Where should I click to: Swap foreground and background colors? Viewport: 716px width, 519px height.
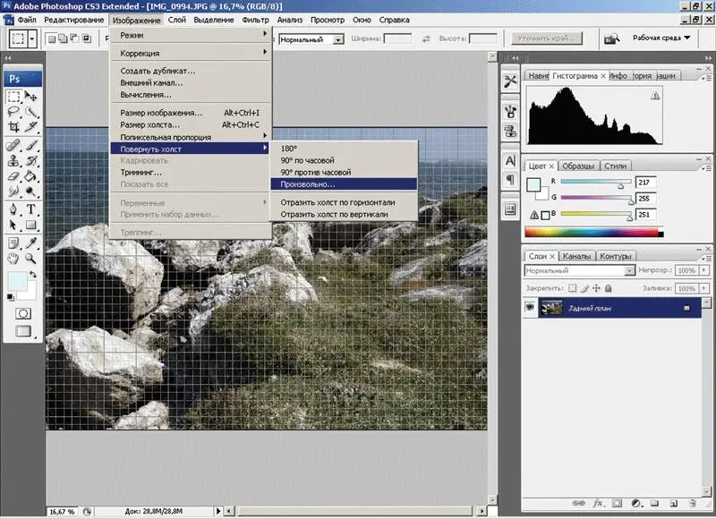click(x=33, y=275)
